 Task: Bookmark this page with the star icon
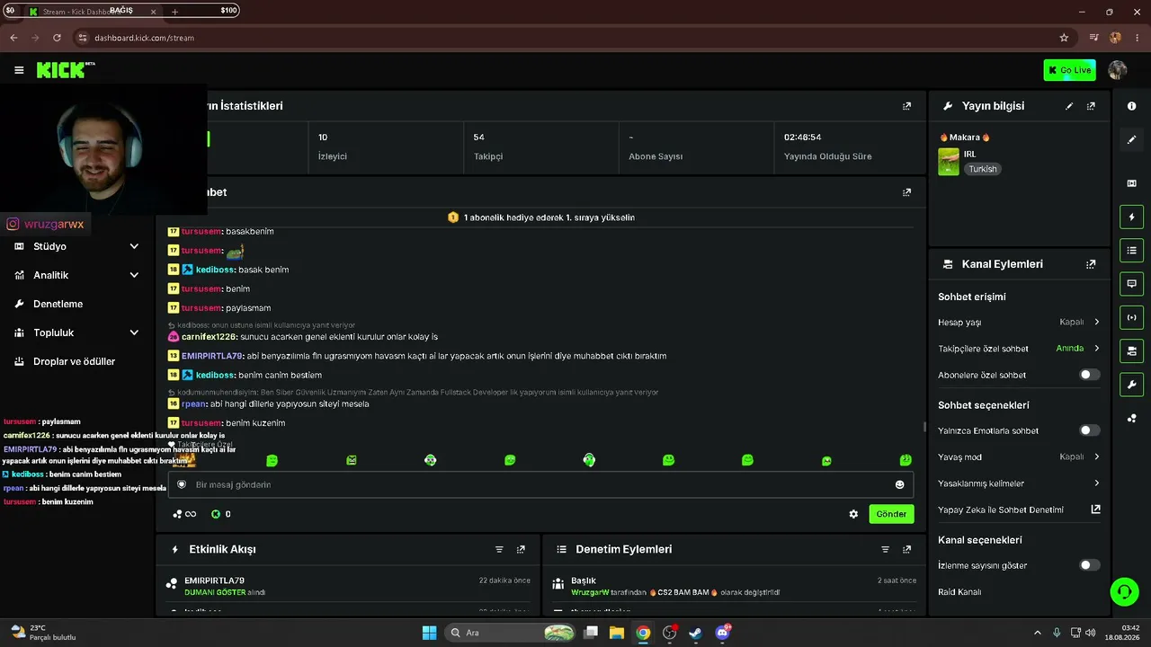[x=1064, y=38]
